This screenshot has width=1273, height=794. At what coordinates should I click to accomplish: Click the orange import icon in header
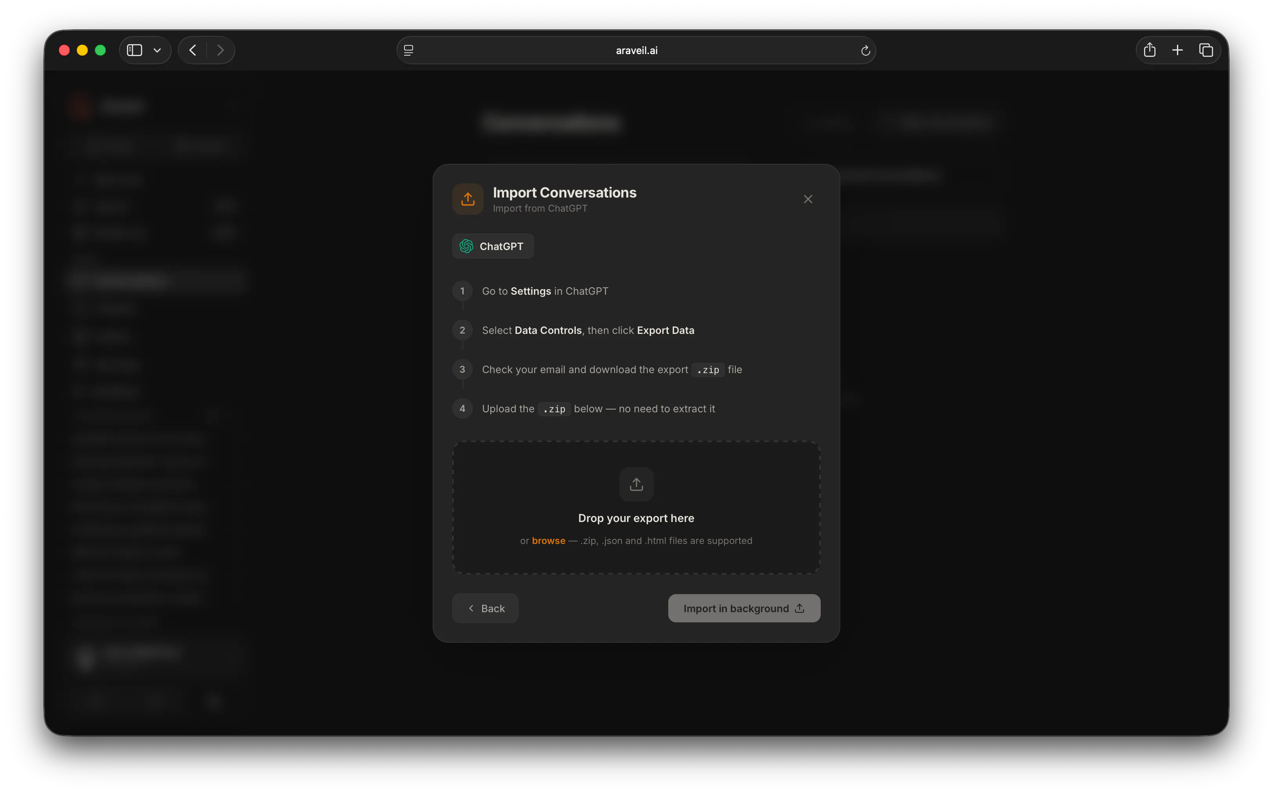click(468, 199)
